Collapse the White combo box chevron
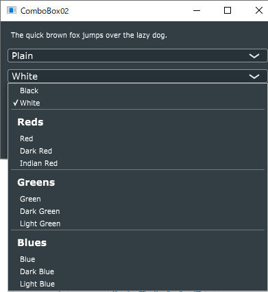Screen dimensions: 268x292 254,76
